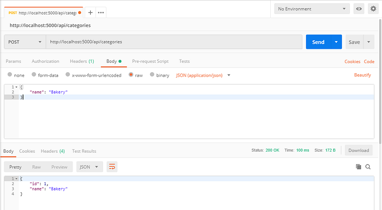Screen dimensions: 382x210
Task: Open the response Cookies tab
Action: (27, 151)
